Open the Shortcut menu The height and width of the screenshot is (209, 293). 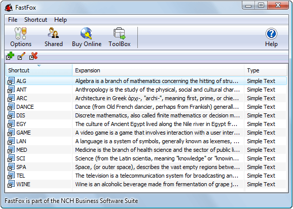35,20
